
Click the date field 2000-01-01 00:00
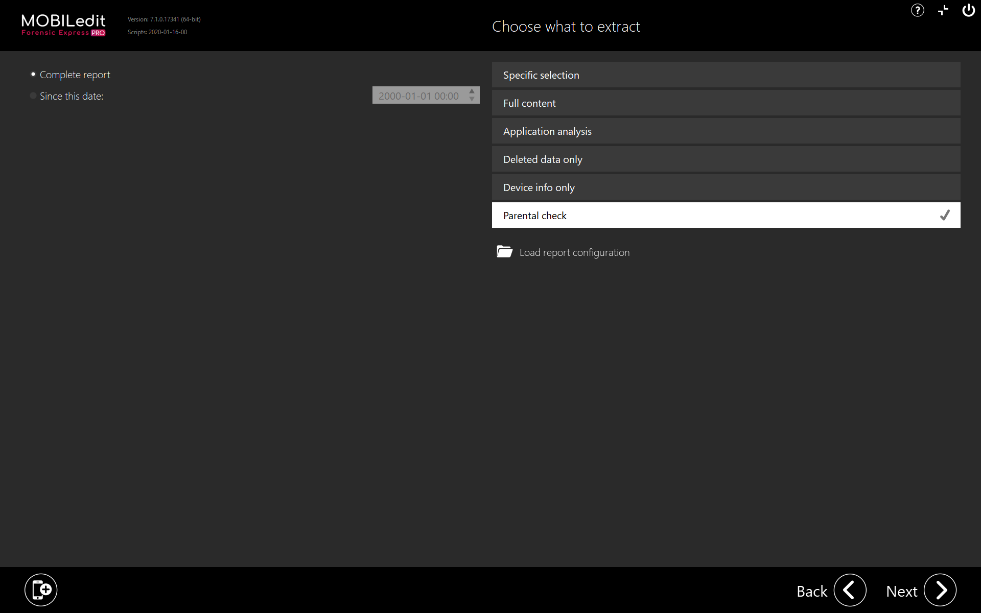tap(418, 96)
